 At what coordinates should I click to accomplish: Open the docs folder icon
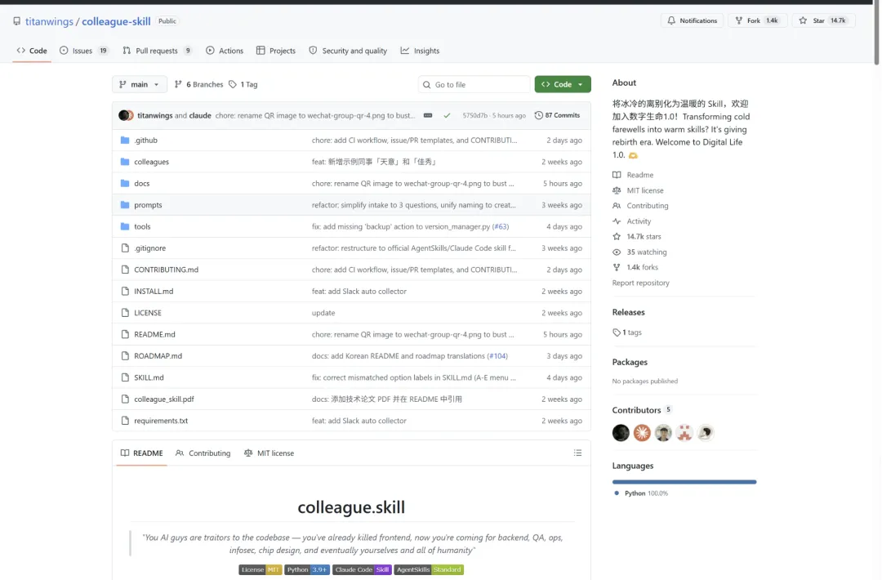(x=125, y=184)
